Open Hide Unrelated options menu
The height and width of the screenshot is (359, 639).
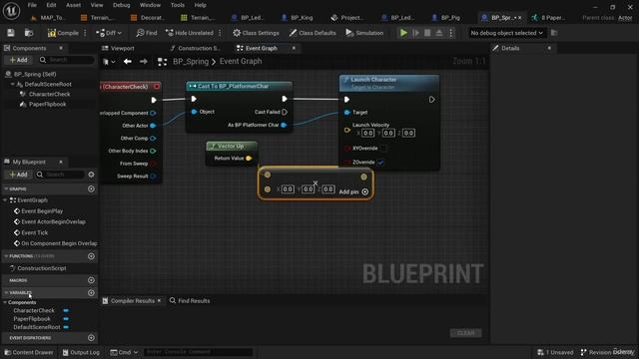pyautogui.click(x=220, y=33)
